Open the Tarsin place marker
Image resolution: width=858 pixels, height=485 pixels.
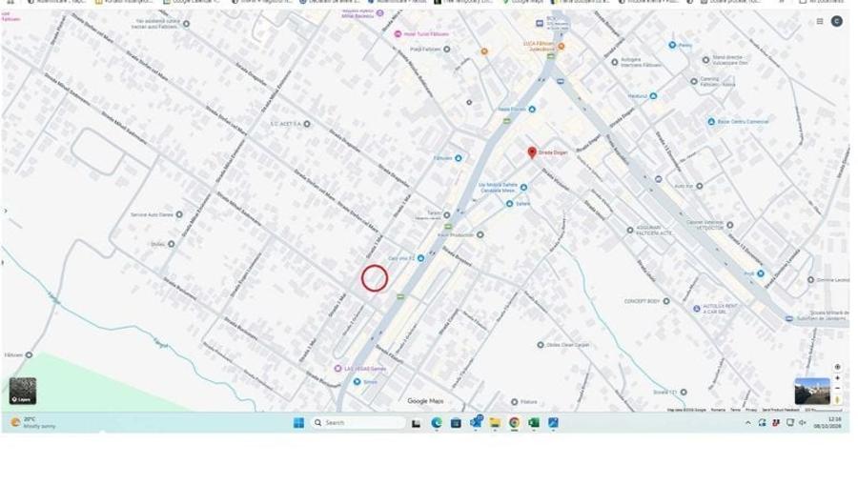[446, 215]
